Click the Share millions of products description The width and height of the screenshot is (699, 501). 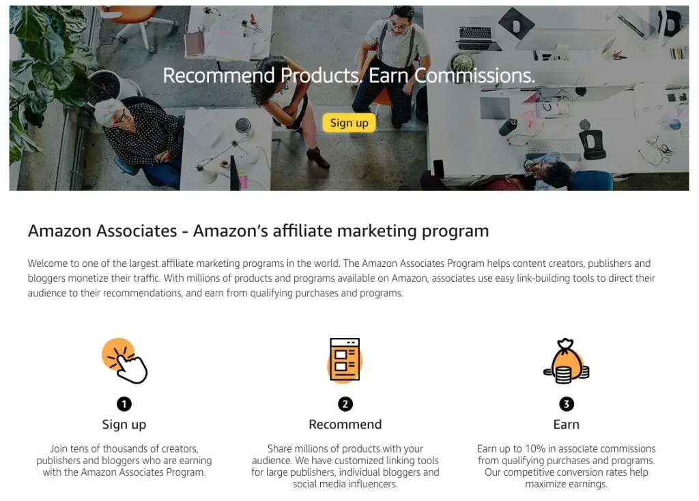(x=345, y=466)
